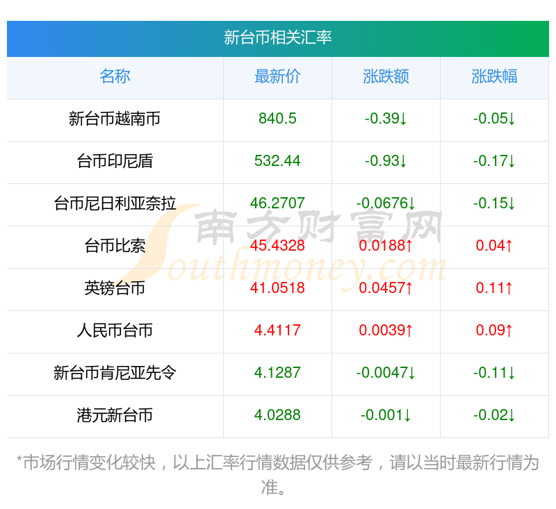Screen dimensions: 556x509
Task: Click the 840.5 latest price value
Action: [x=277, y=119]
